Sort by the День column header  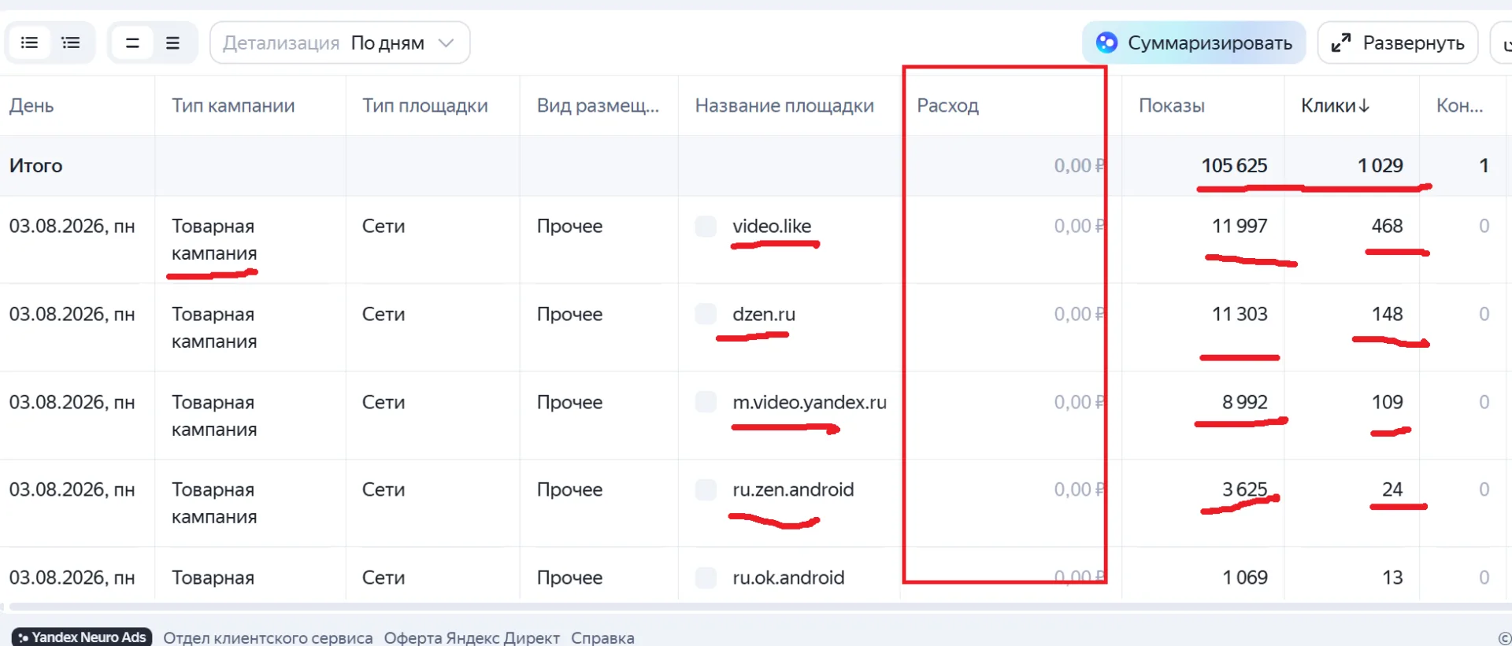(x=31, y=105)
